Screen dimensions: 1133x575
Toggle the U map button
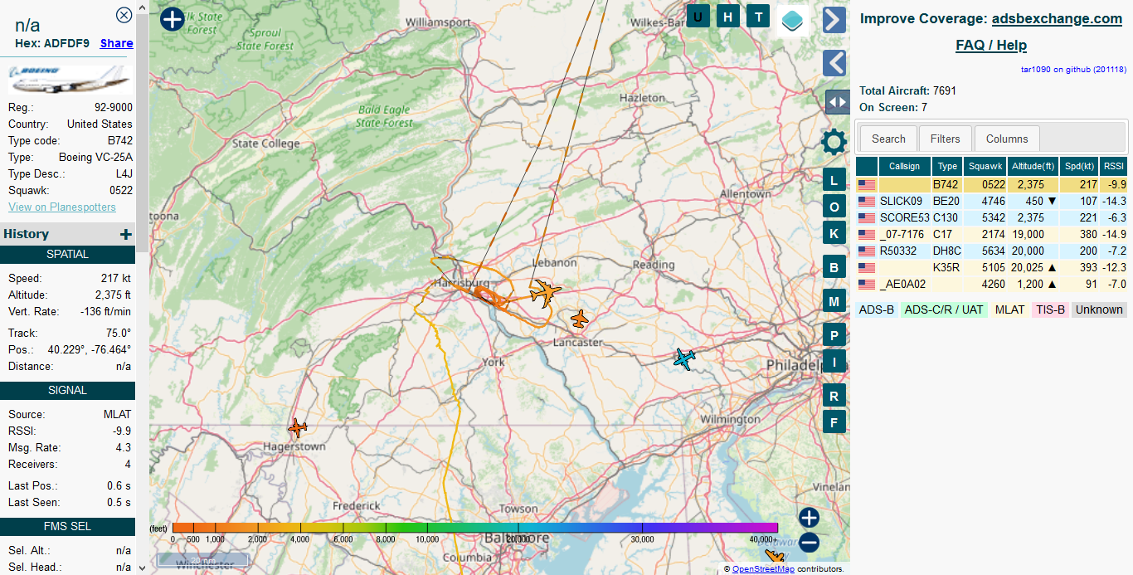698,17
